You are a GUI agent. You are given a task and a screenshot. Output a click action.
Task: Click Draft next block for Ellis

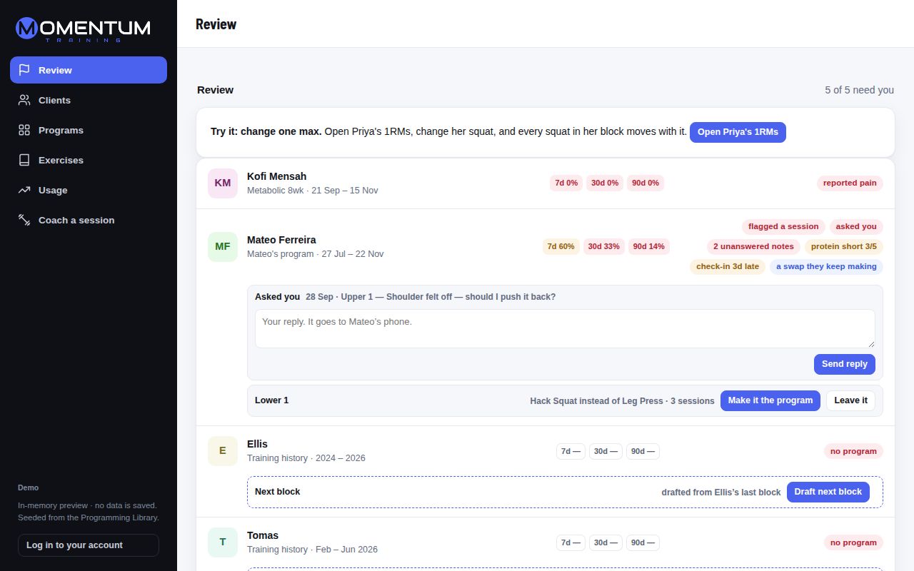(828, 492)
